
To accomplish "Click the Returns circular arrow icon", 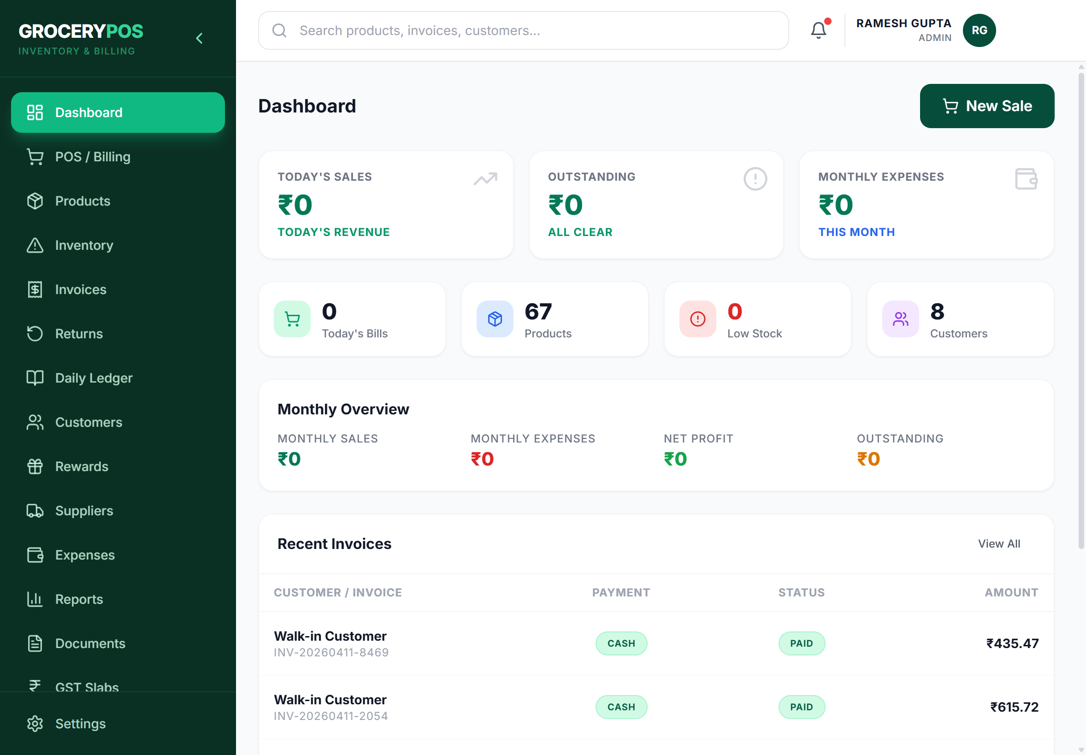I will (35, 334).
